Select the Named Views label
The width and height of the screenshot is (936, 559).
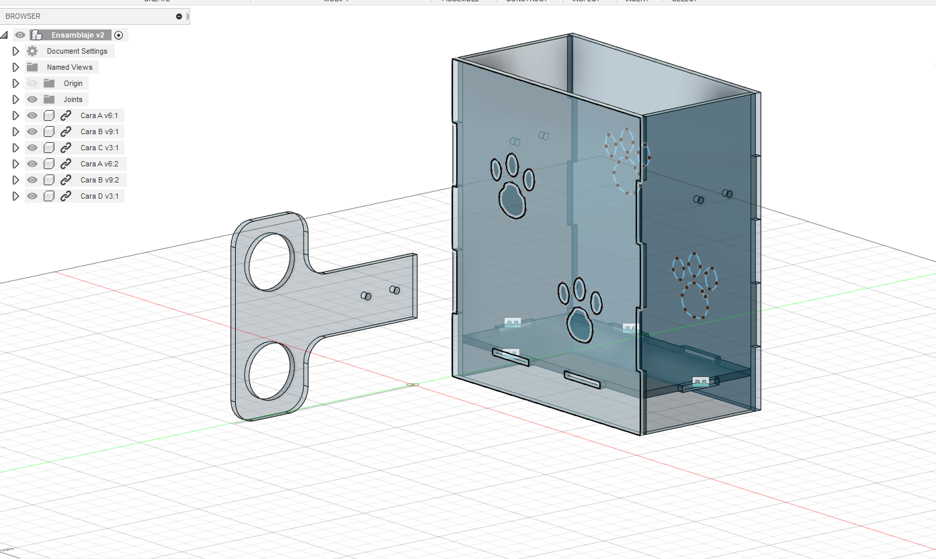tap(70, 67)
